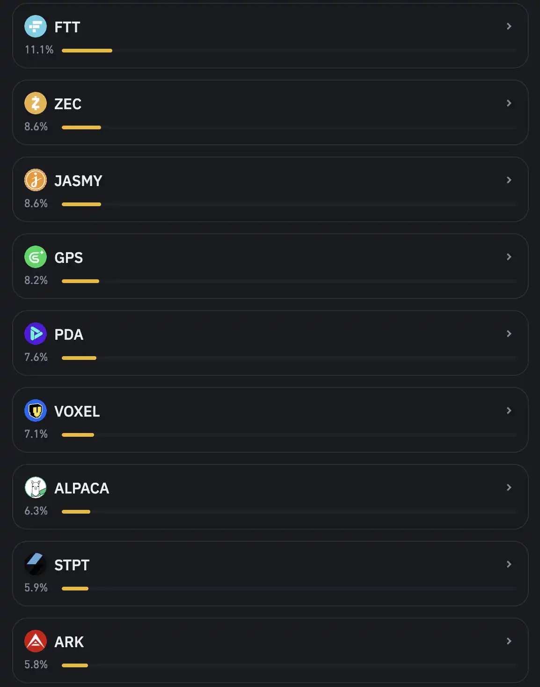The height and width of the screenshot is (687, 540).
Task: Expand the ARK row chevron
Action: click(x=509, y=642)
